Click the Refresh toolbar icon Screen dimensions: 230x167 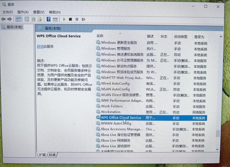pos(34,19)
